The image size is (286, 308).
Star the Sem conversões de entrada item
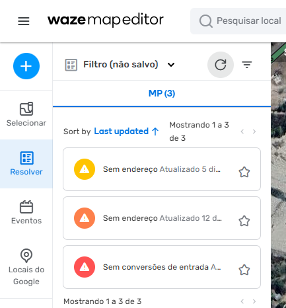[244, 270]
